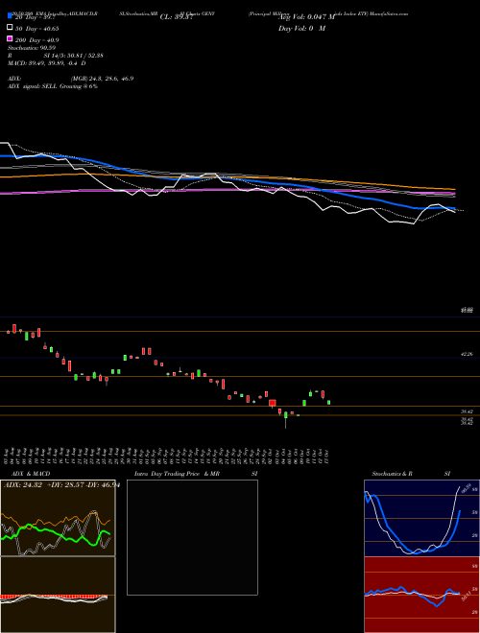Click the uppermost 38.42 price label

pyautogui.click(x=467, y=411)
